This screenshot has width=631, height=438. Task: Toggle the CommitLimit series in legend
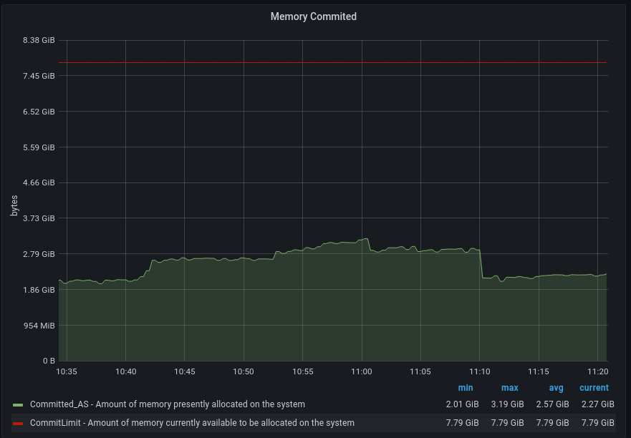(x=192, y=423)
